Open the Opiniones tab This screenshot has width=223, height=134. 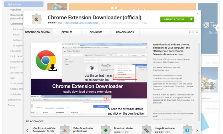[x=96, y=32]
